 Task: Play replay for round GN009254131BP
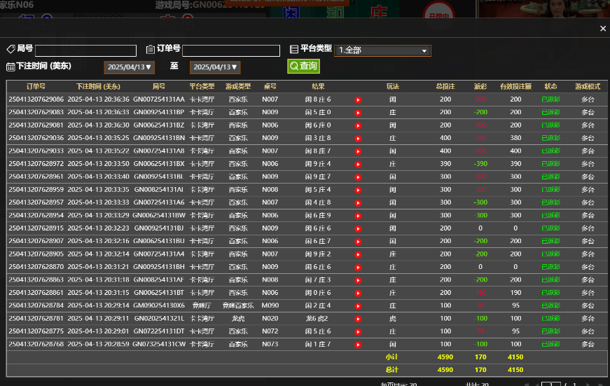358,112
